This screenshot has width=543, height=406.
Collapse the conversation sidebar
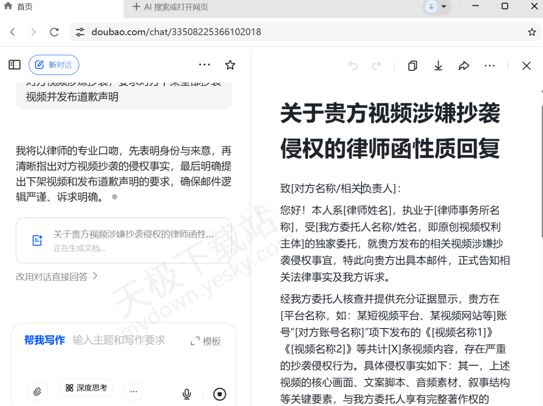point(14,65)
